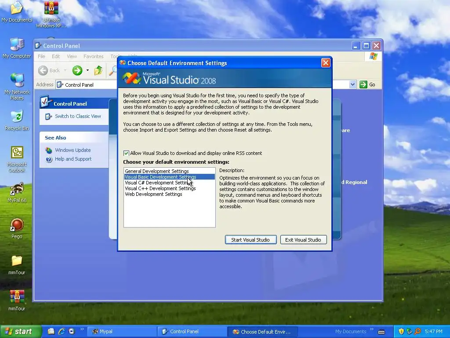
Task: Close the Choose Default Environment Settings dialog
Action: (326, 62)
